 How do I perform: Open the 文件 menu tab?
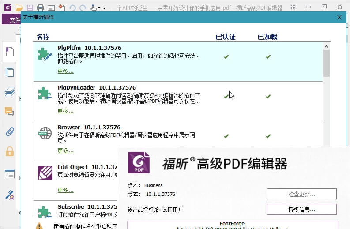14,20
